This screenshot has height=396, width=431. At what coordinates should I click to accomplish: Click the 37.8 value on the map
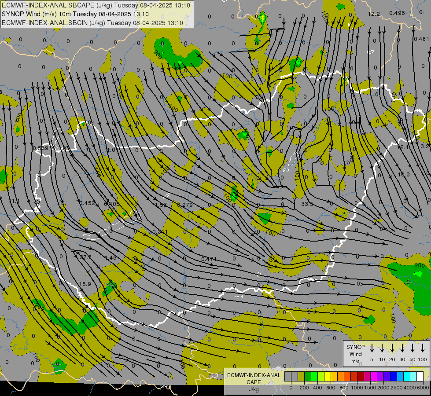pos(85,257)
